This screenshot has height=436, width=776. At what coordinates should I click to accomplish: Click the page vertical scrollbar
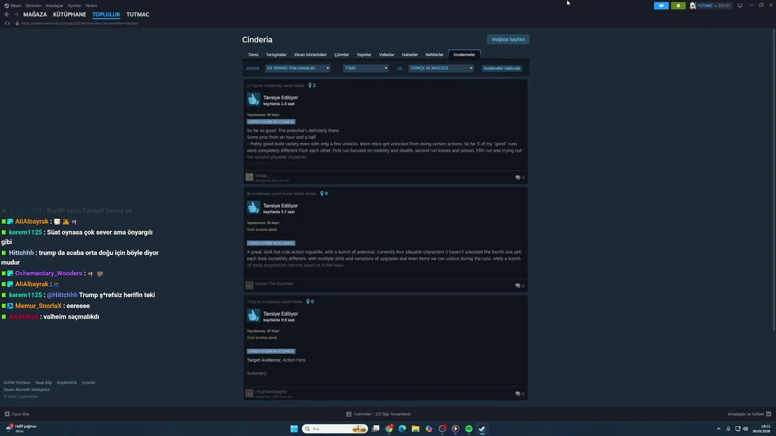point(774,179)
